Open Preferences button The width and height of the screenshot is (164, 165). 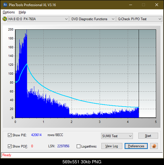tap(136, 146)
